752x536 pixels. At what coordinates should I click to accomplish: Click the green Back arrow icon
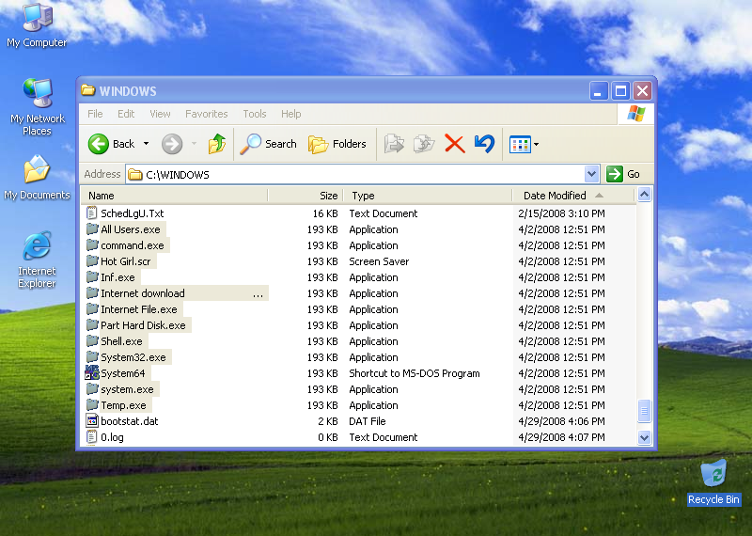click(x=99, y=144)
